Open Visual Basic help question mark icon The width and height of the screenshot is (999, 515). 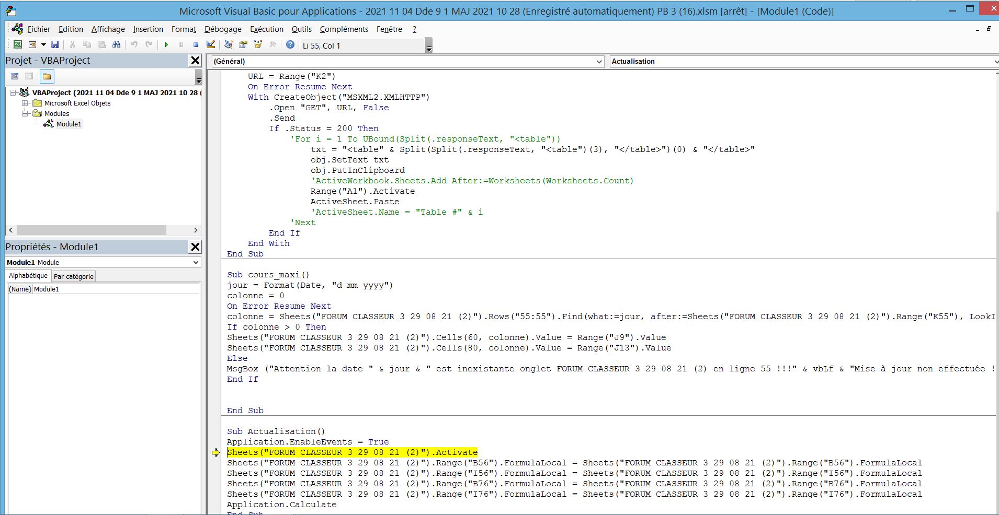(290, 45)
